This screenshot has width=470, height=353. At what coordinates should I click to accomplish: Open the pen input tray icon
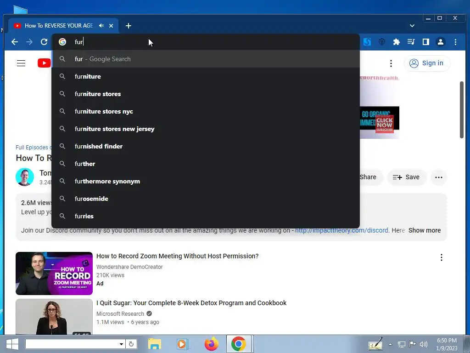point(375,344)
